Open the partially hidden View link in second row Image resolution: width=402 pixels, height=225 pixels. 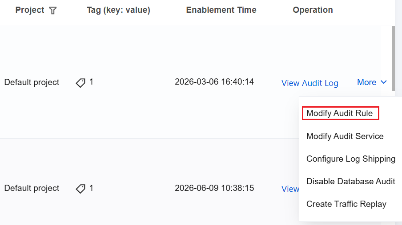290,189
